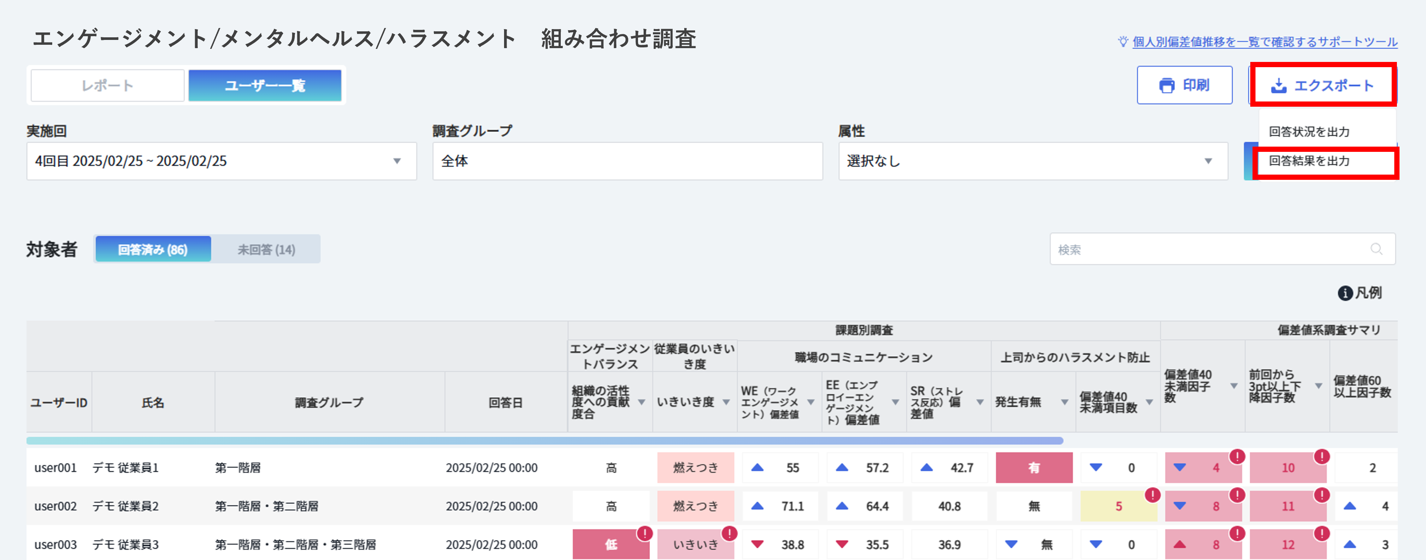
Task: Open 個人別偏差値推移 support tool link
Action: click(x=1265, y=41)
